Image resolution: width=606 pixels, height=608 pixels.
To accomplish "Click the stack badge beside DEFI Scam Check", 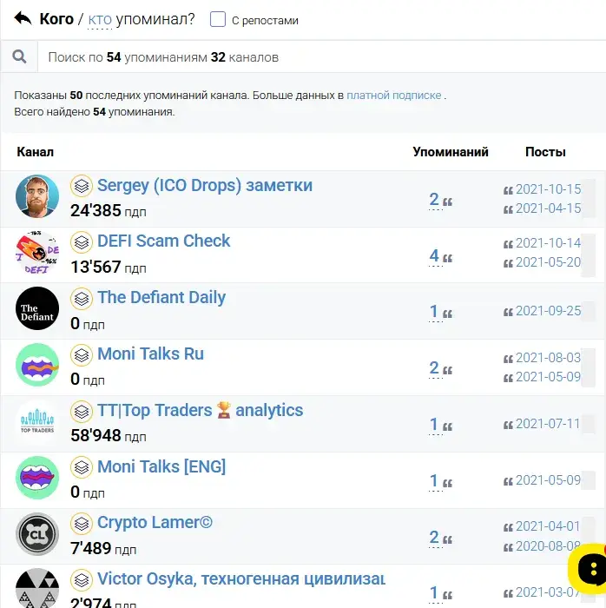I will [x=82, y=242].
